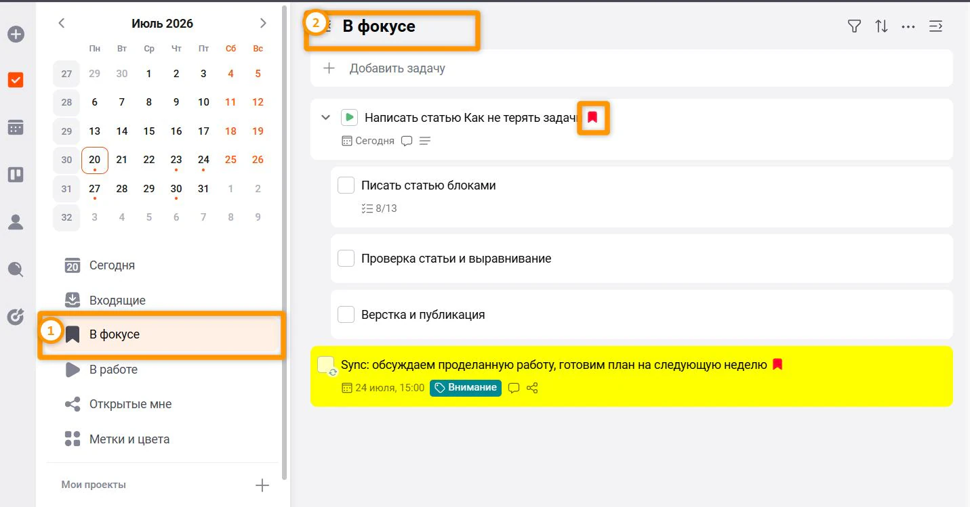The height and width of the screenshot is (507, 970).
Task: Select week number 30 in calendar
Action: pyautogui.click(x=66, y=160)
